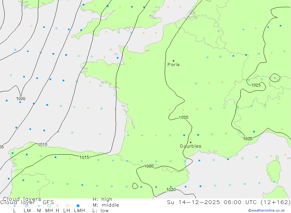Click the '1000' isobar label

(21, 99)
